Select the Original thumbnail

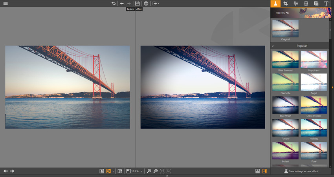point(285,29)
